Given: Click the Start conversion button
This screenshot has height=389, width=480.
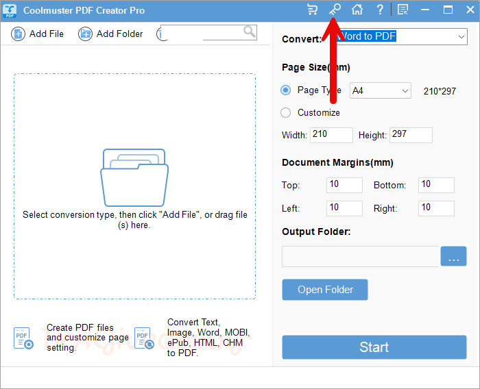Looking at the screenshot, I should tap(374, 347).
